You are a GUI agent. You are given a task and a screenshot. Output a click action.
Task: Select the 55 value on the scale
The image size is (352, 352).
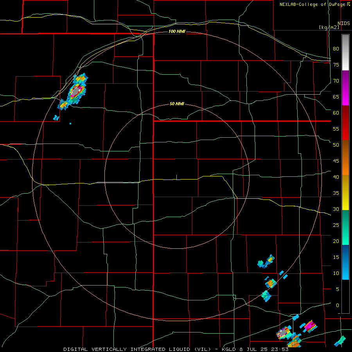click(x=336, y=129)
